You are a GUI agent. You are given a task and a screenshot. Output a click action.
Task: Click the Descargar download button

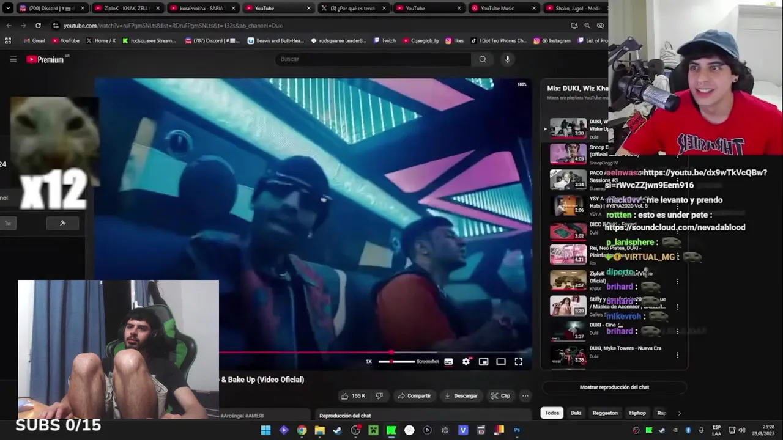pos(461,396)
